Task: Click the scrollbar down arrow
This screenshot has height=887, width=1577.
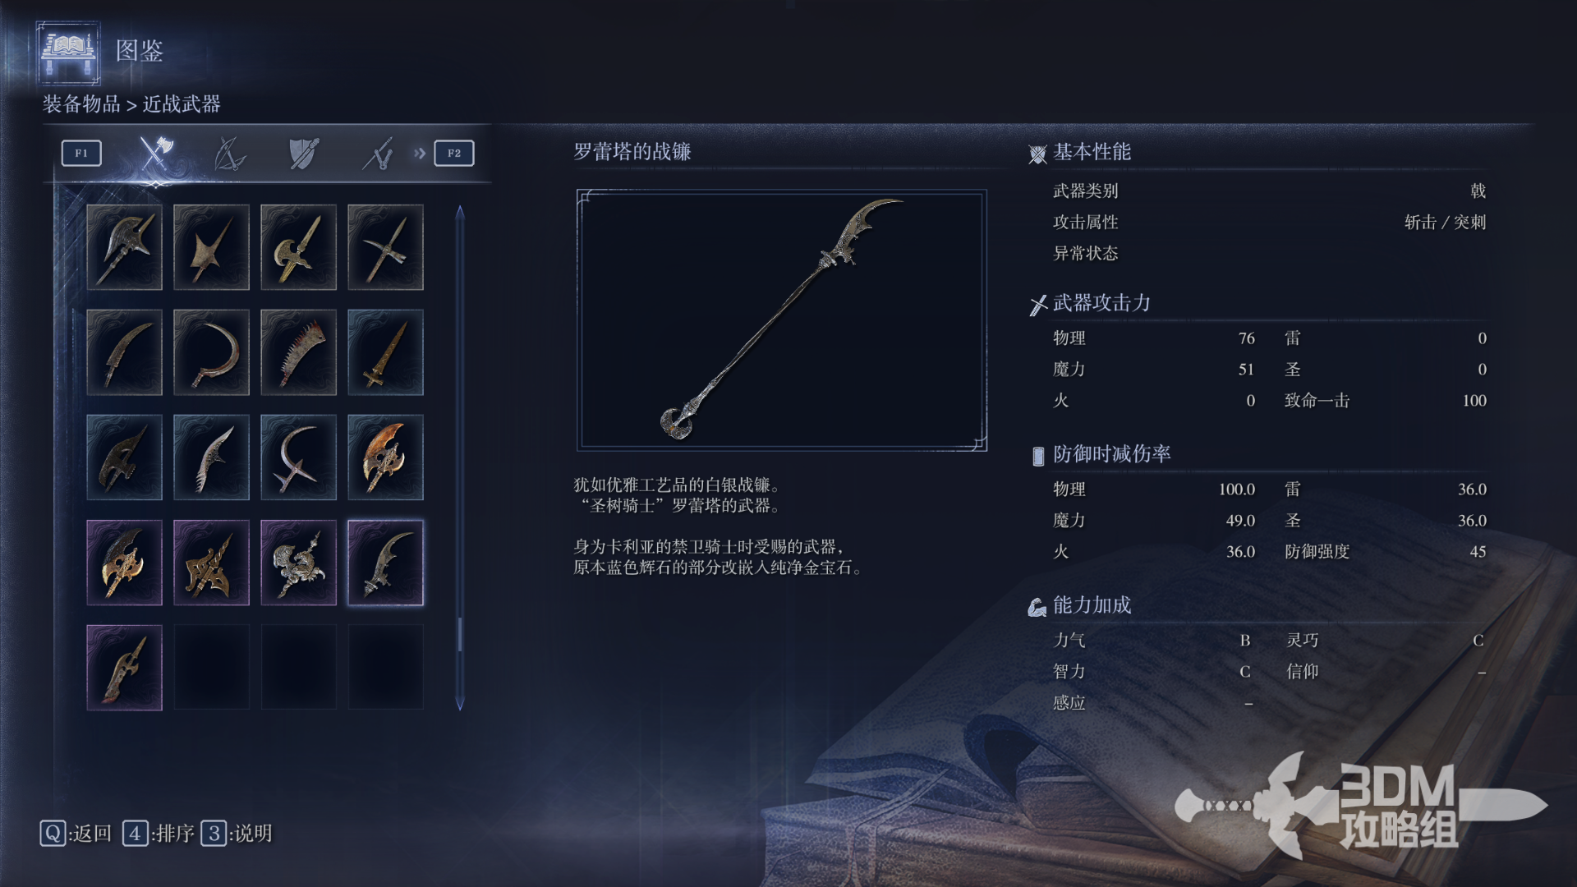Action: (460, 703)
